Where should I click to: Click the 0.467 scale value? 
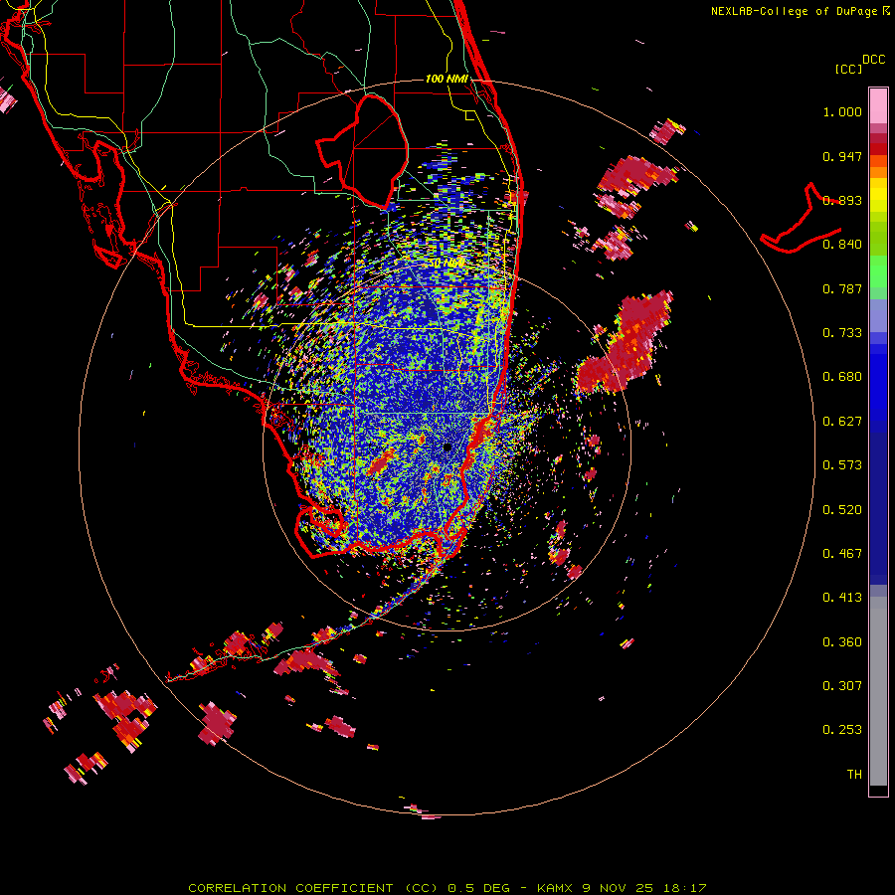point(842,554)
